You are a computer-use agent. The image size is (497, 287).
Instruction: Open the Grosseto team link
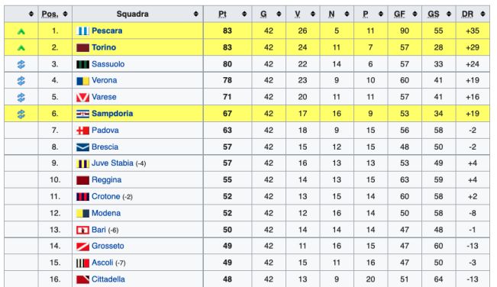(x=108, y=246)
